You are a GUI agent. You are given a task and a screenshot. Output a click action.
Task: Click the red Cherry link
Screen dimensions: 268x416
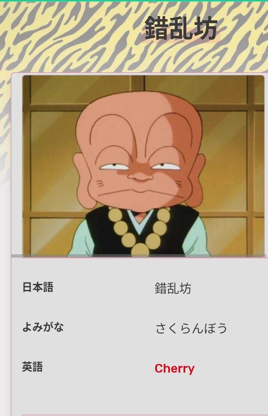[174, 369]
